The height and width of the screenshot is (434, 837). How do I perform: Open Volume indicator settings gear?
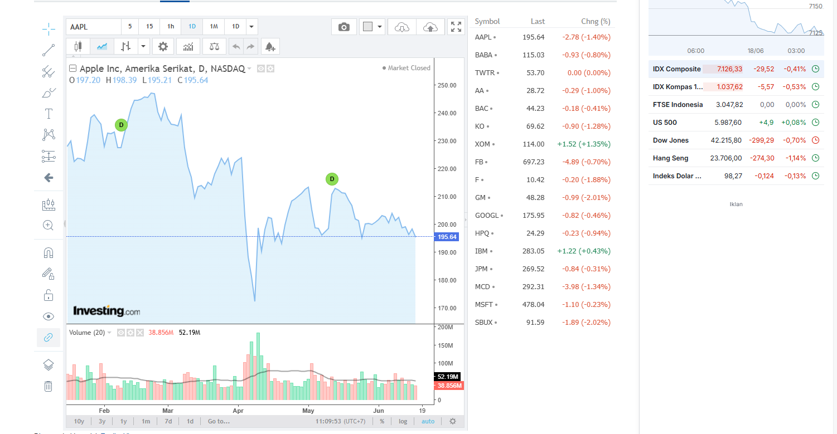130,333
